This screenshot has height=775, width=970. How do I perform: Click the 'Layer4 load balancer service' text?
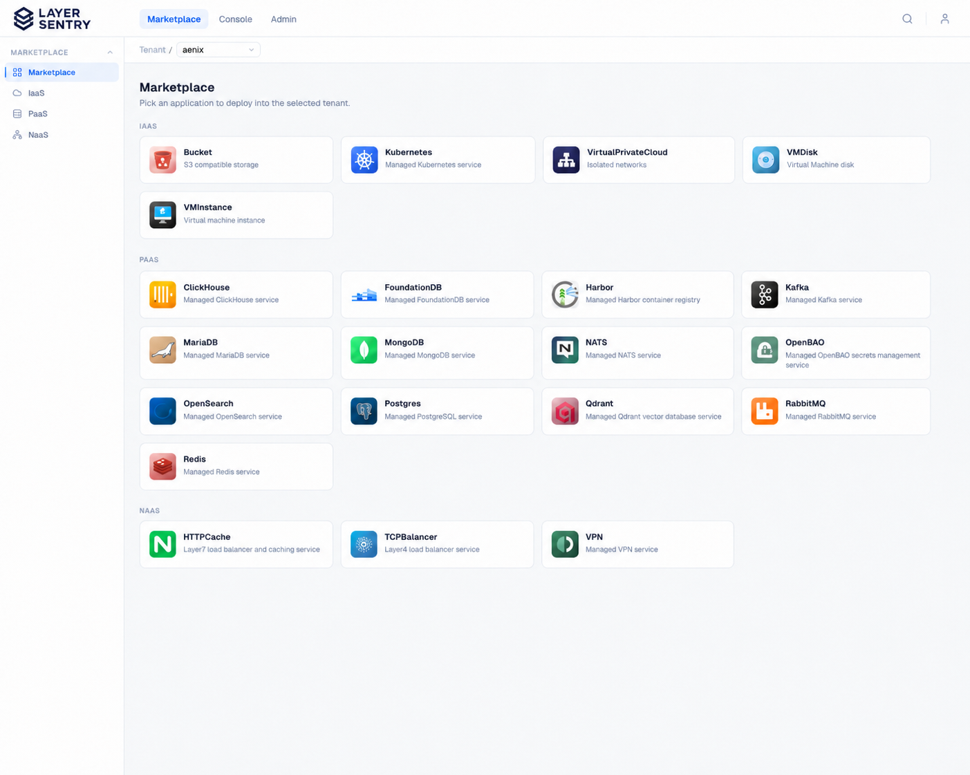pos(432,550)
